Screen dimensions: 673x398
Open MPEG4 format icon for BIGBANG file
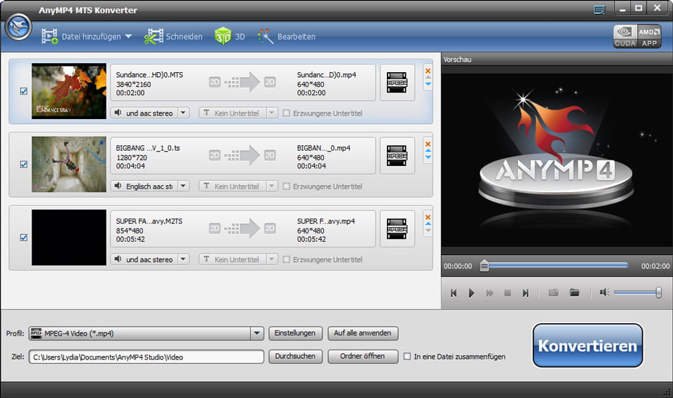(x=397, y=156)
